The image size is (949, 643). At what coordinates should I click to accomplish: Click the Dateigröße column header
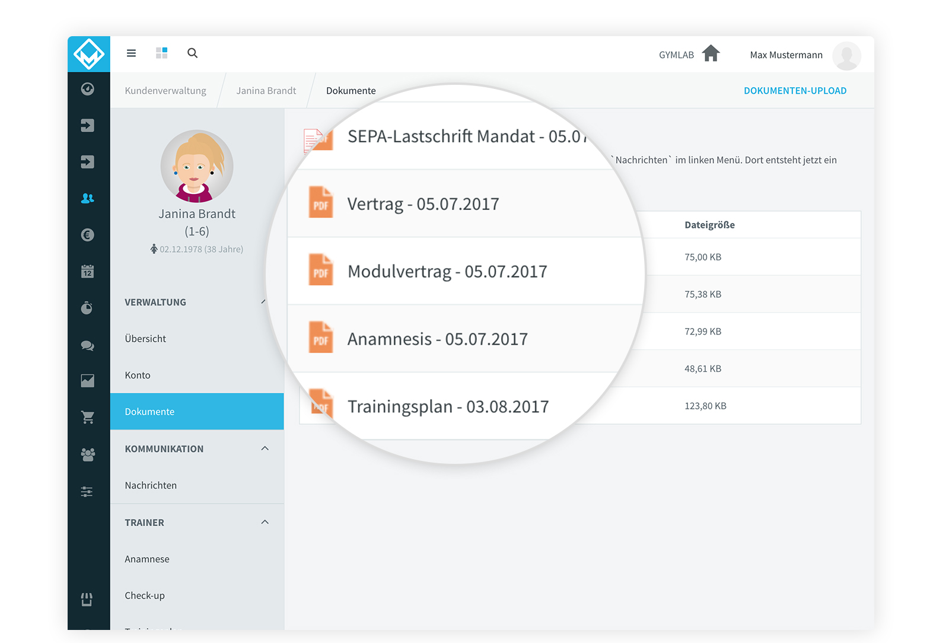tap(709, 225)
